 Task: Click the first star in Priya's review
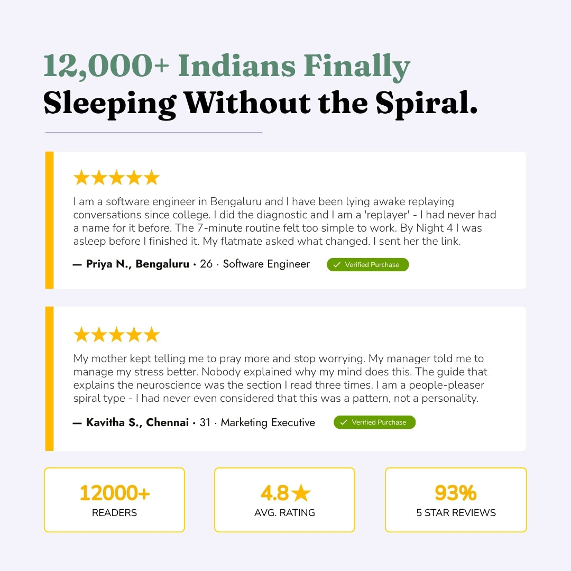tap(81, 178)
